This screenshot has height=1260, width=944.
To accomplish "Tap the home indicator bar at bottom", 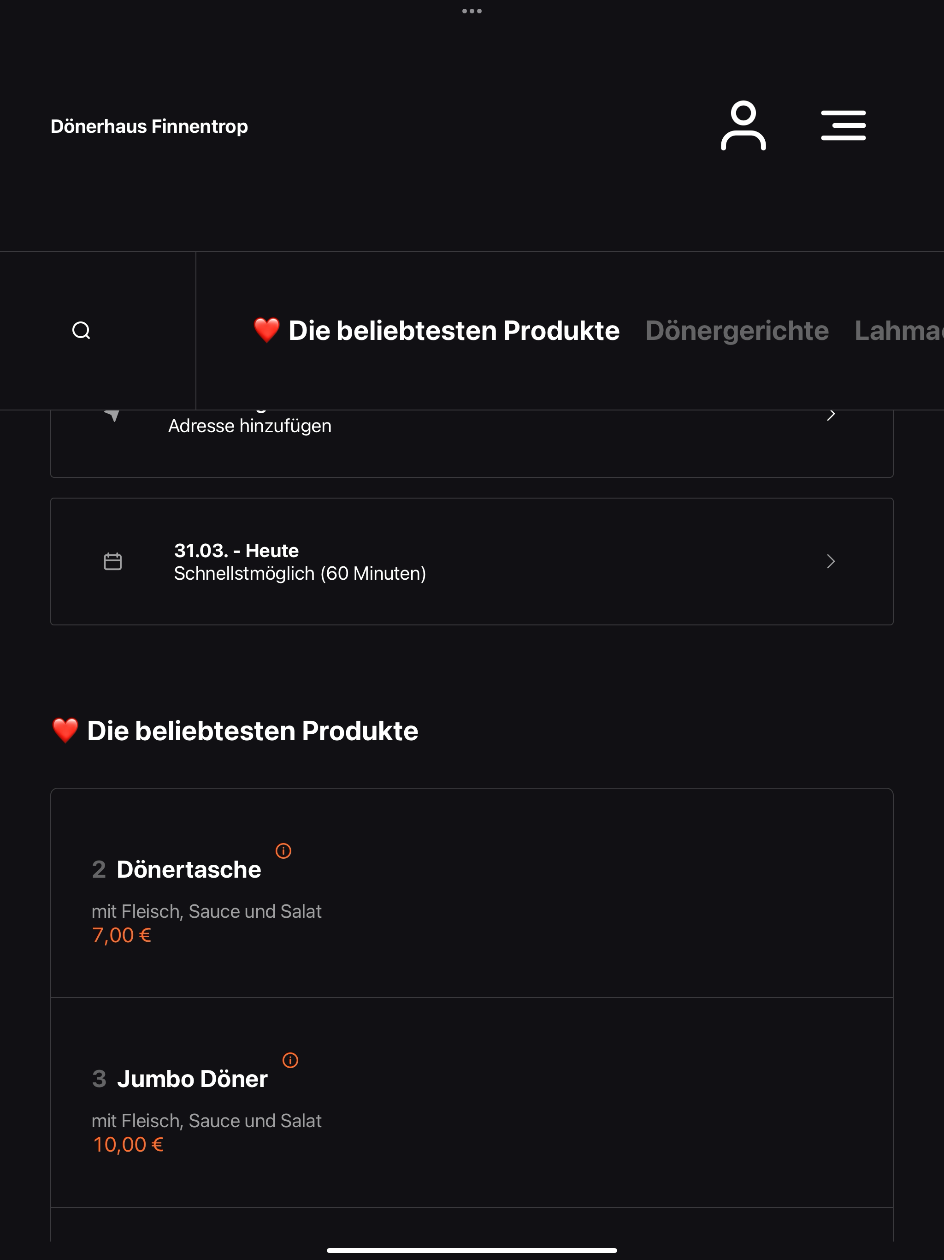I will click(472, 1250).
